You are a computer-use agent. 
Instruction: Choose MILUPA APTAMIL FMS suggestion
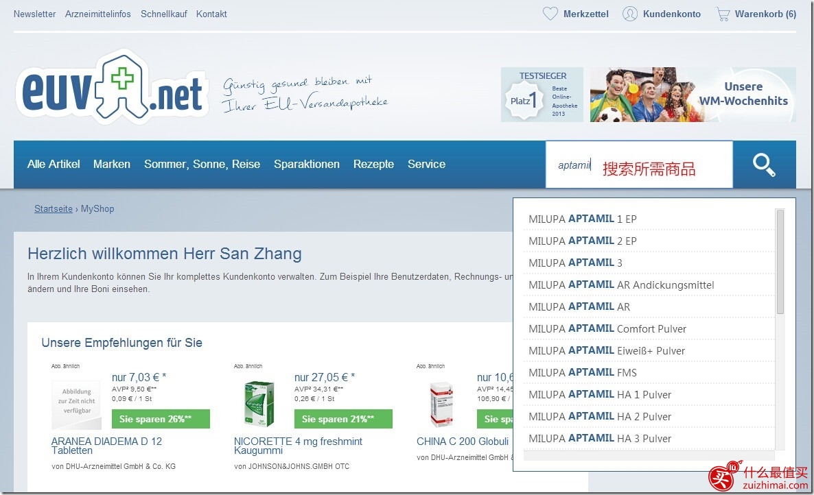point(649,373)
